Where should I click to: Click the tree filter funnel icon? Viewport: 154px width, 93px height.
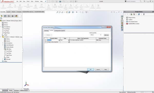[x=1, y=19]
